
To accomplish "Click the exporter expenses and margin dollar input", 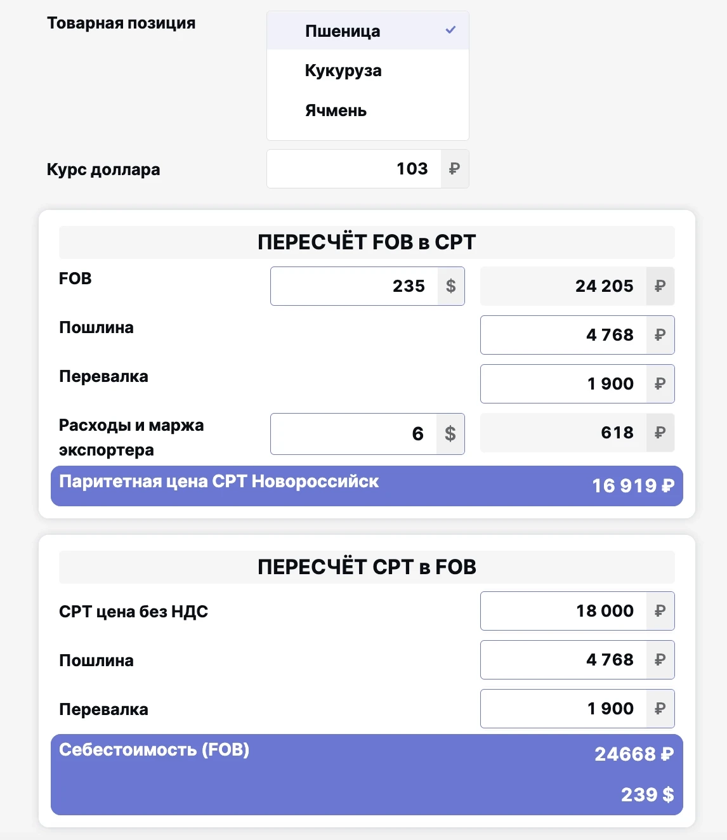I will tap(354, 434).
